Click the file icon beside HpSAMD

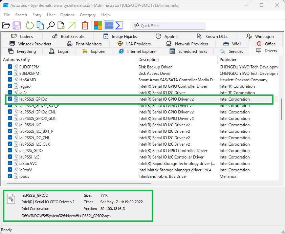(16, 80)
